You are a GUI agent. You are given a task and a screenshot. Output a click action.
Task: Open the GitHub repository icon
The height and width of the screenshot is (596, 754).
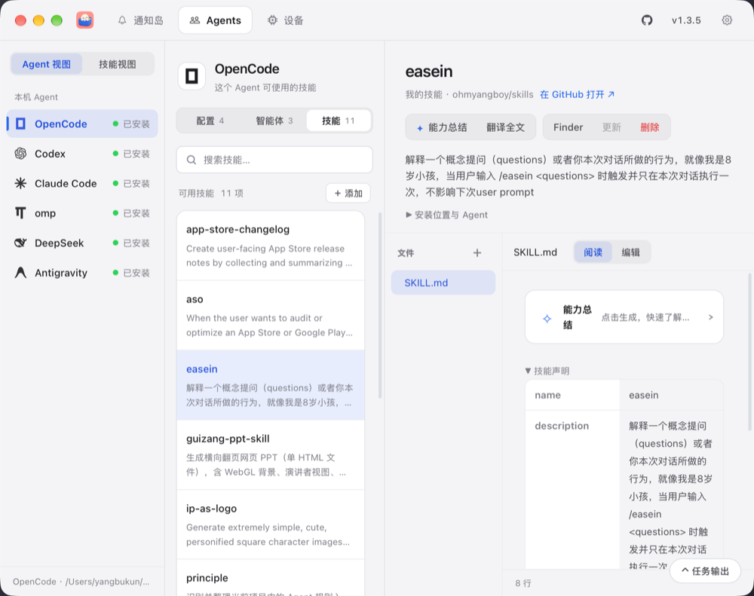click(x=647, y=20)
